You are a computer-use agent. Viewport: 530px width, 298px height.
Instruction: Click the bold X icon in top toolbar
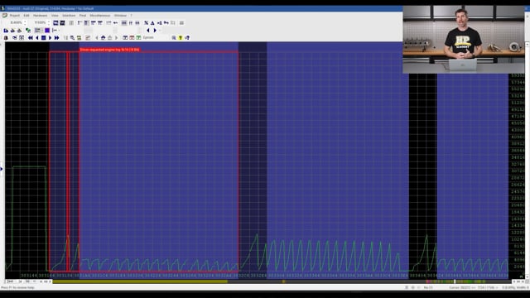click(146, 23)
